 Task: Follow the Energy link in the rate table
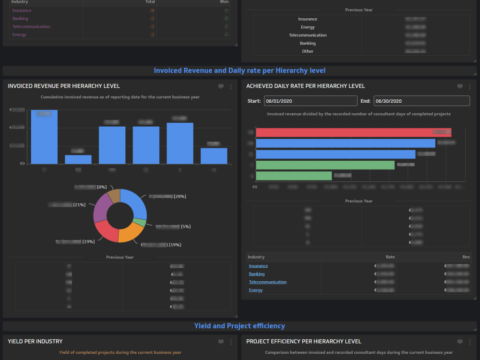(x=256, y=290)
